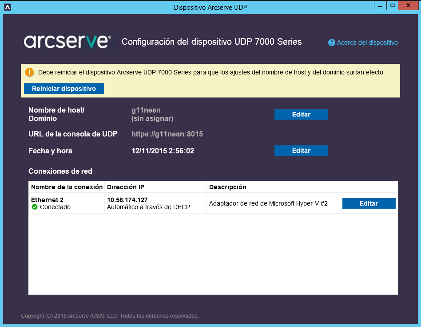Screen dimensions: 421x327
Task: Click the Conexiones de red heading
Action: click(60, 171)
